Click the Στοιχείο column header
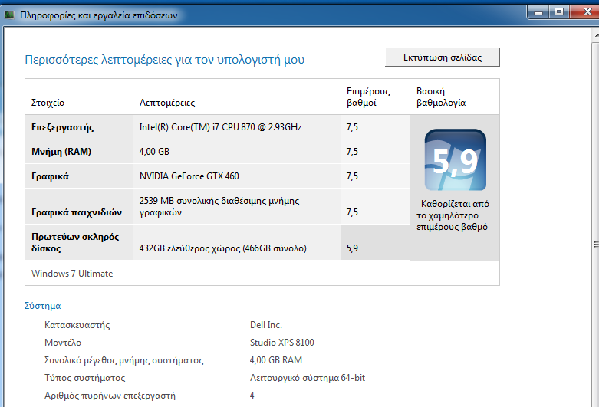This screenshot has height=407, width=599. (x=48, y=103)
